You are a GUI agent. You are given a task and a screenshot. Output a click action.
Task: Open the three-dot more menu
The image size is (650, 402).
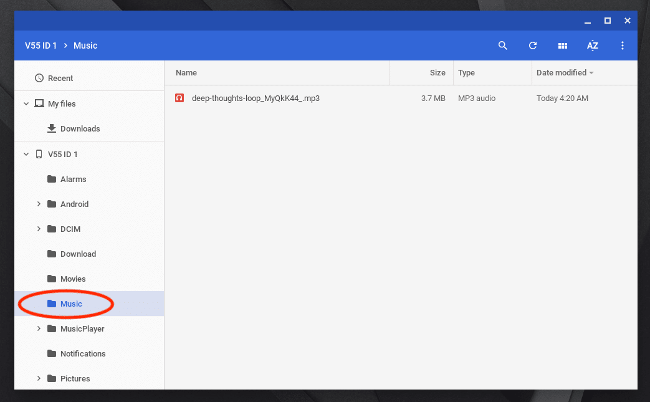click(x=623, y=45)
